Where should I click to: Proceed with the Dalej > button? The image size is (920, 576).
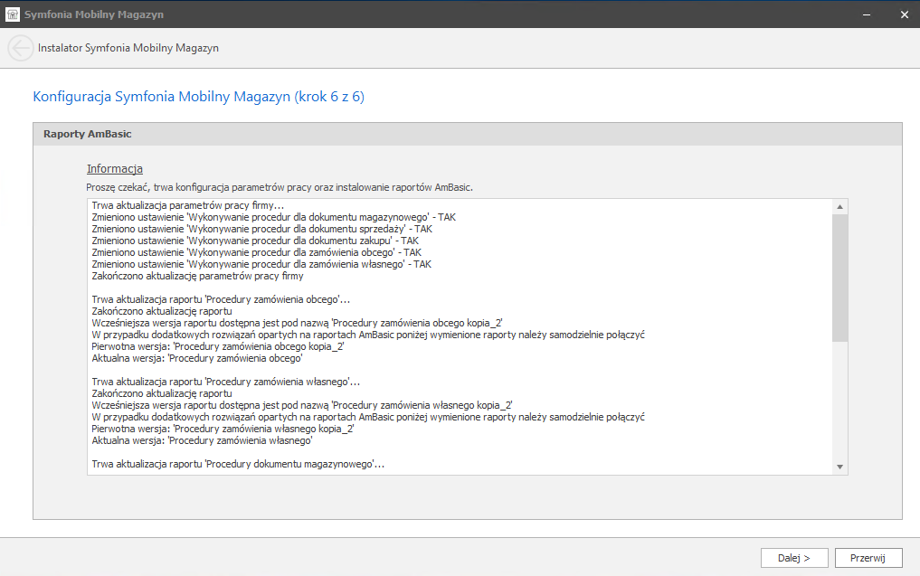[x=793, y=558]
